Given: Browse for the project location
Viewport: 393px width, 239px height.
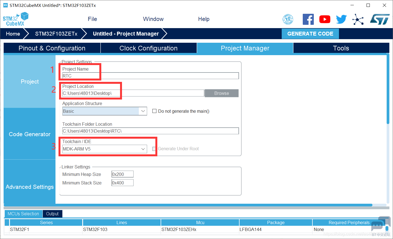Looking at the screenshot, I should tap(222, 93).
